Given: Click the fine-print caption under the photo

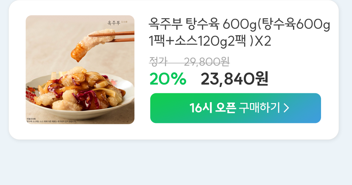Looking at the screenshot, I should point(51,120).
